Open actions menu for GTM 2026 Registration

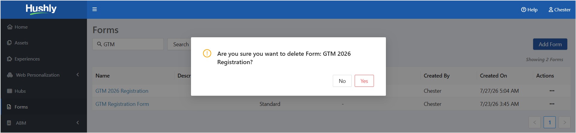552,91
